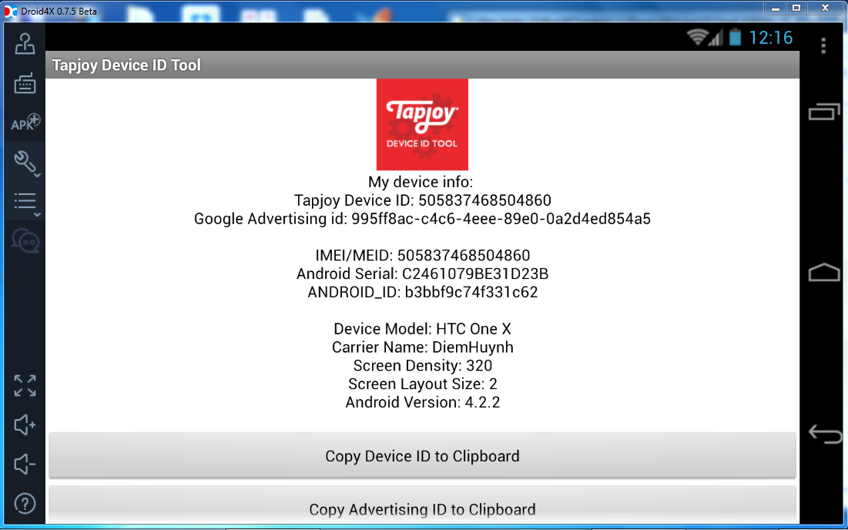Click the chat bubble icon in sidebar
The image size is (848, 530).
[25, 241]
